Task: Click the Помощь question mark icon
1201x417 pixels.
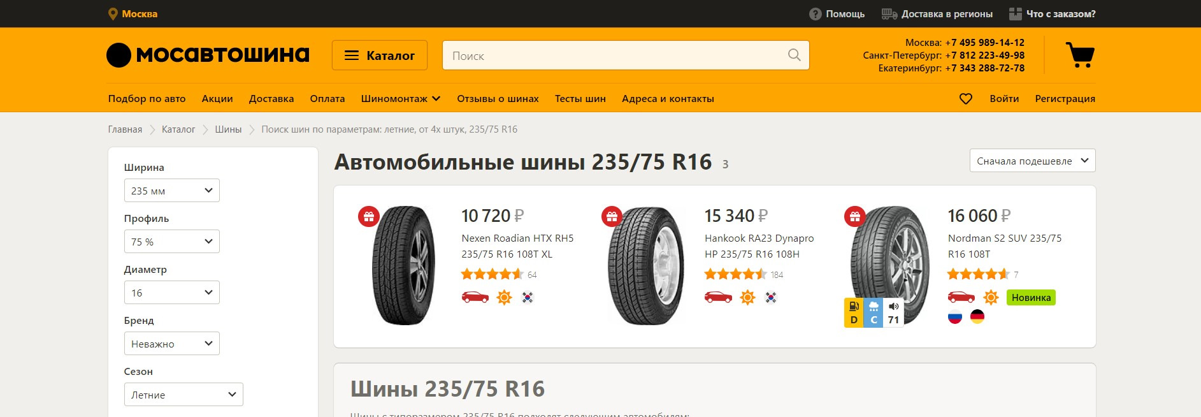Action: point(815,14)
